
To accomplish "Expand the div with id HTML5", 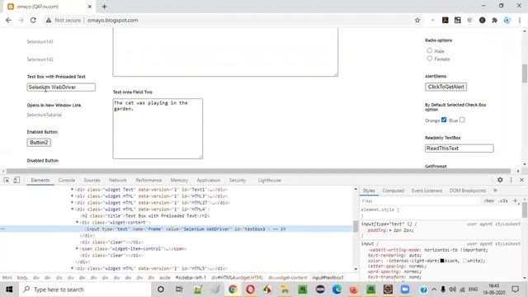I will [x=72, y=268].
